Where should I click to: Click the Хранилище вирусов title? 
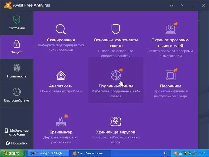[115, 132]
